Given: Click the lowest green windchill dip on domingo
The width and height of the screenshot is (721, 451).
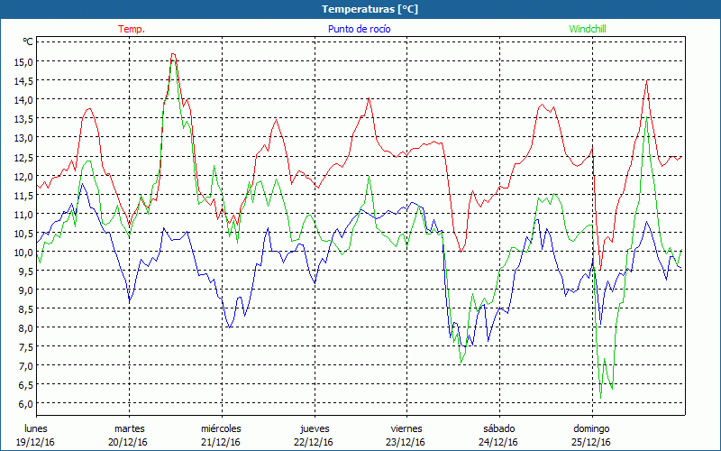Looking at the screenshot, I should tap(601, 398).
